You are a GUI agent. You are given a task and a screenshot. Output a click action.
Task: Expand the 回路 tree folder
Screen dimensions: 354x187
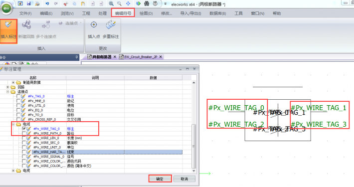7,87
